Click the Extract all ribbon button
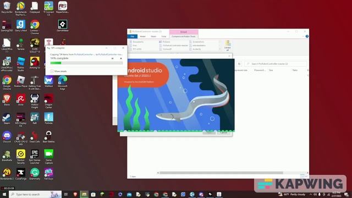This screenshot has height=198, width=352. (228, 46)
